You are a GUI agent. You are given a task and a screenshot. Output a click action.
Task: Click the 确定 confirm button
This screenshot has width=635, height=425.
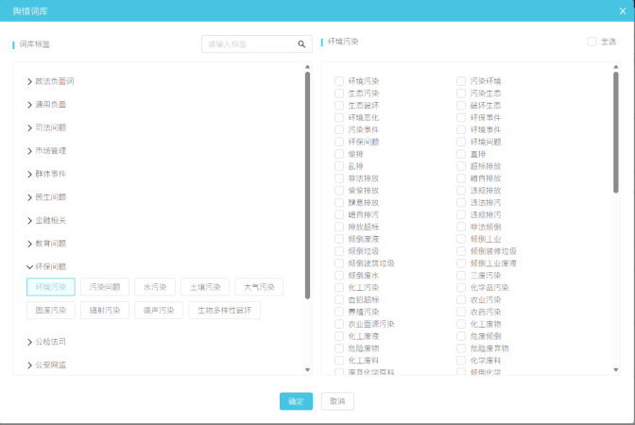296,400
